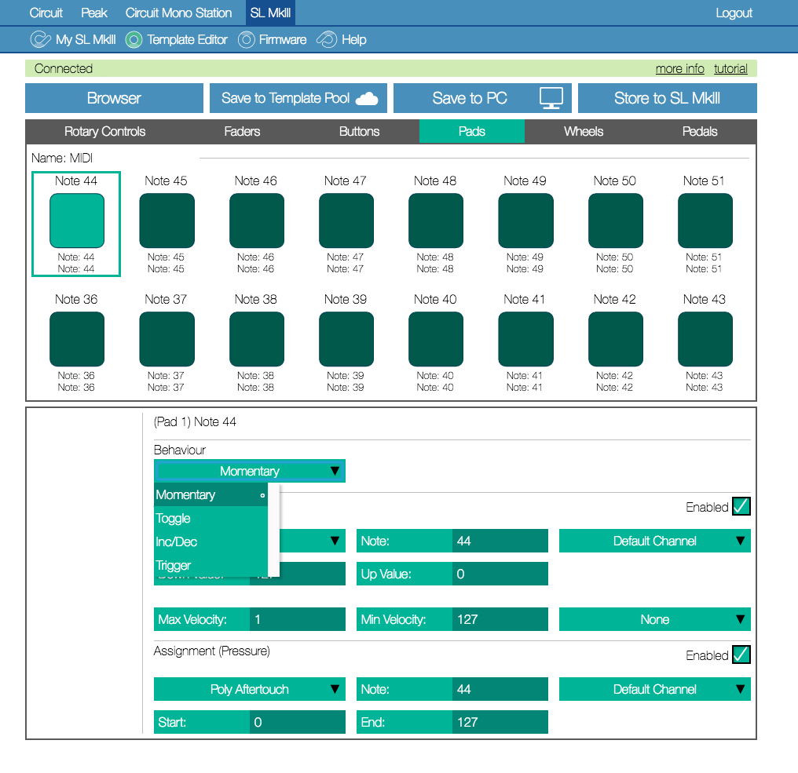798x773 pixels.
Task: Click the Min Velocity value field
Action: [500, 619]
